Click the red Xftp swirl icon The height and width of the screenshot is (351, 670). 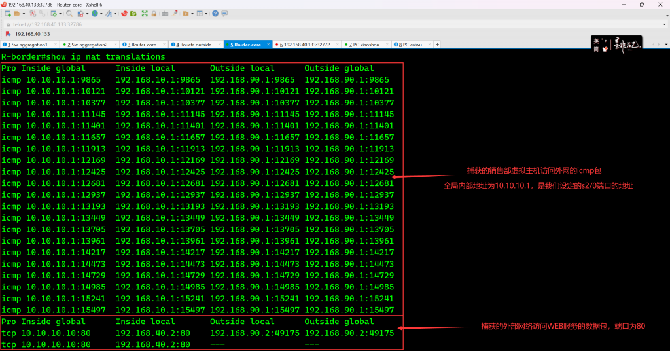coord(124,14)
